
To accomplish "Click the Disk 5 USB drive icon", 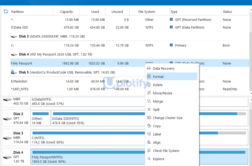I will [x=14, y=72].
